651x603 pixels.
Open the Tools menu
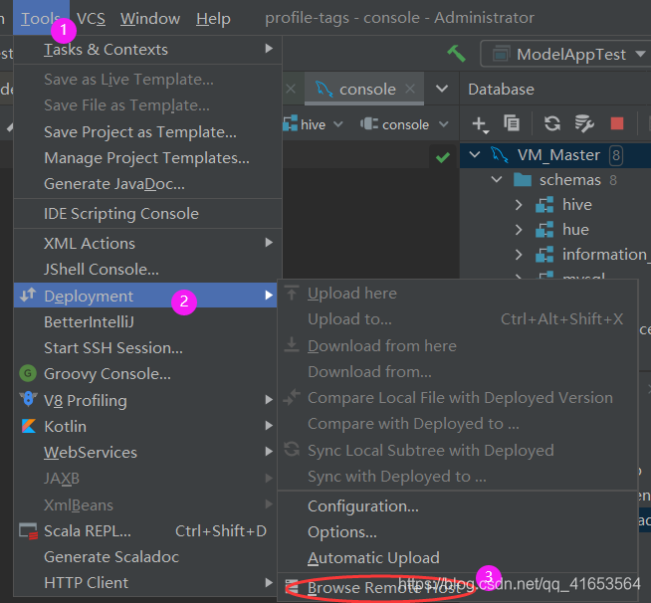click(x=41, y=18)
